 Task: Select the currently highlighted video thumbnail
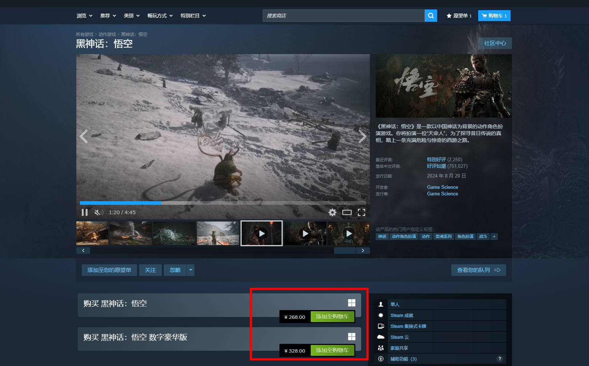pos(262,233)
